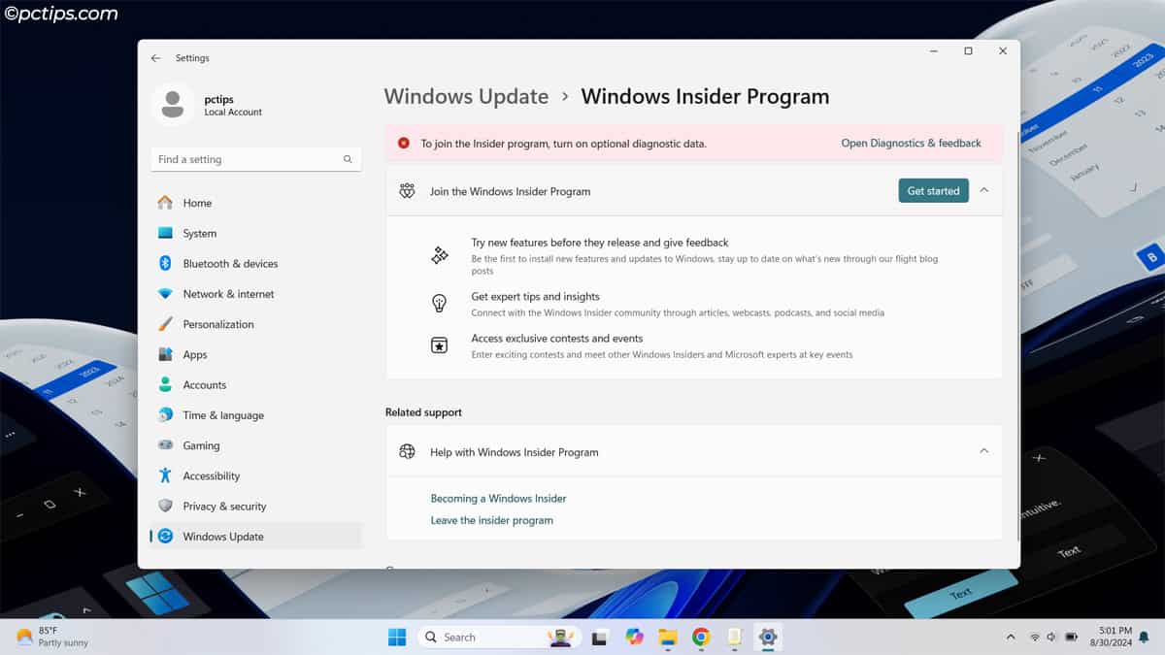The image size is (1165, 655).
Task: Show hidden icons in the system tray
Action: [1010, 637]
